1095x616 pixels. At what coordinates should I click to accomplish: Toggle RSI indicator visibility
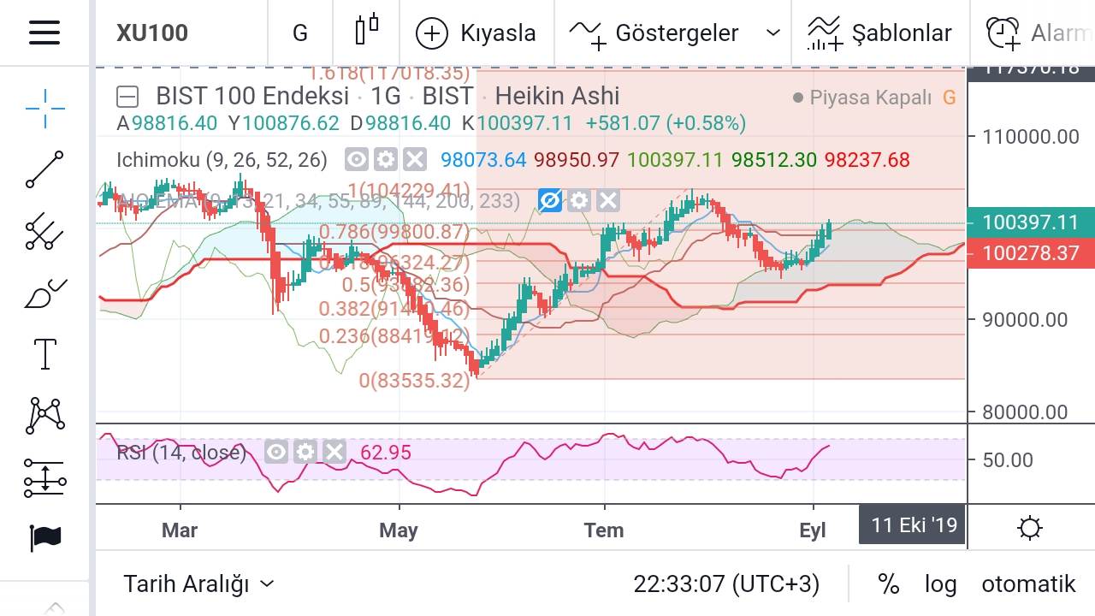(276, 452)
